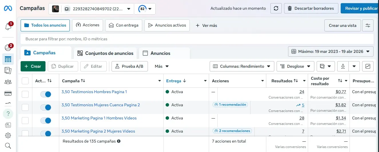The width and height of the screenshot is (379, 152).
Task: Click the account profile thumbnail
Action: point(55,9)
